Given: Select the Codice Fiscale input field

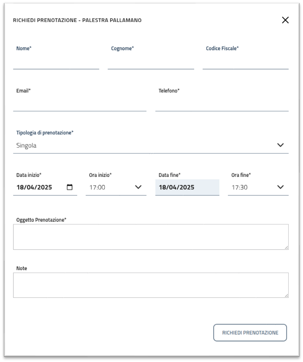Looking at the screenshot, I should click(x=245, y=63).
